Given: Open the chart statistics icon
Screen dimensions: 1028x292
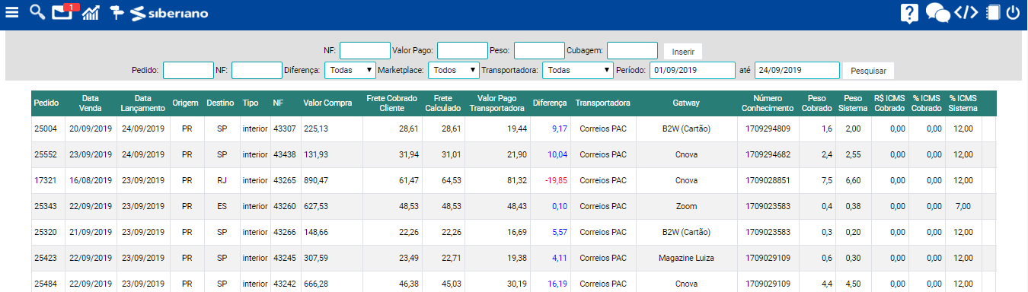Looking at the screenshot, I should (x=91, y=12).
